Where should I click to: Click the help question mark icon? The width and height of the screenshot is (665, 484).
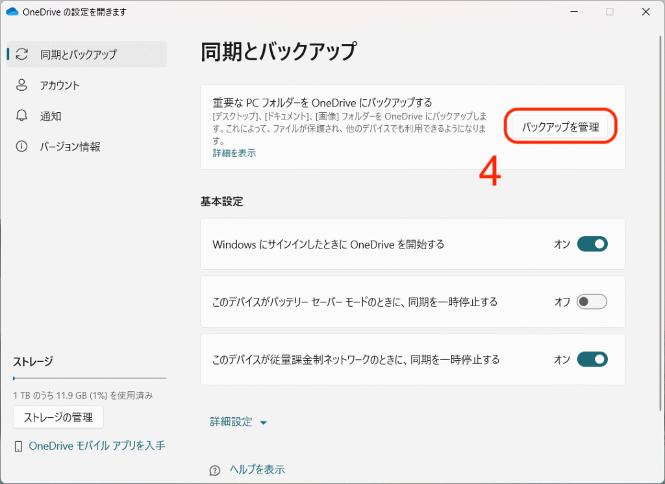pos(215,470)
